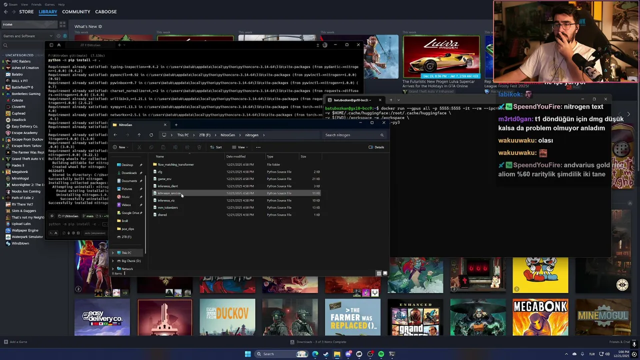
Task: Expand chevron after nitrogen in breadcrumb
Action: (264, 135)
